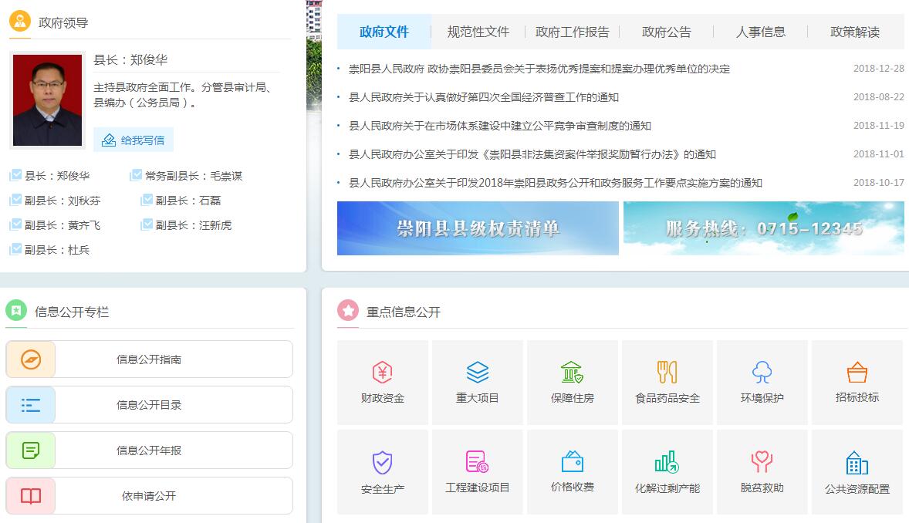Switch to the 规范性文件 tab
Image resolution: width=909 pixels, height=523 pixels.
click(478, 32)
